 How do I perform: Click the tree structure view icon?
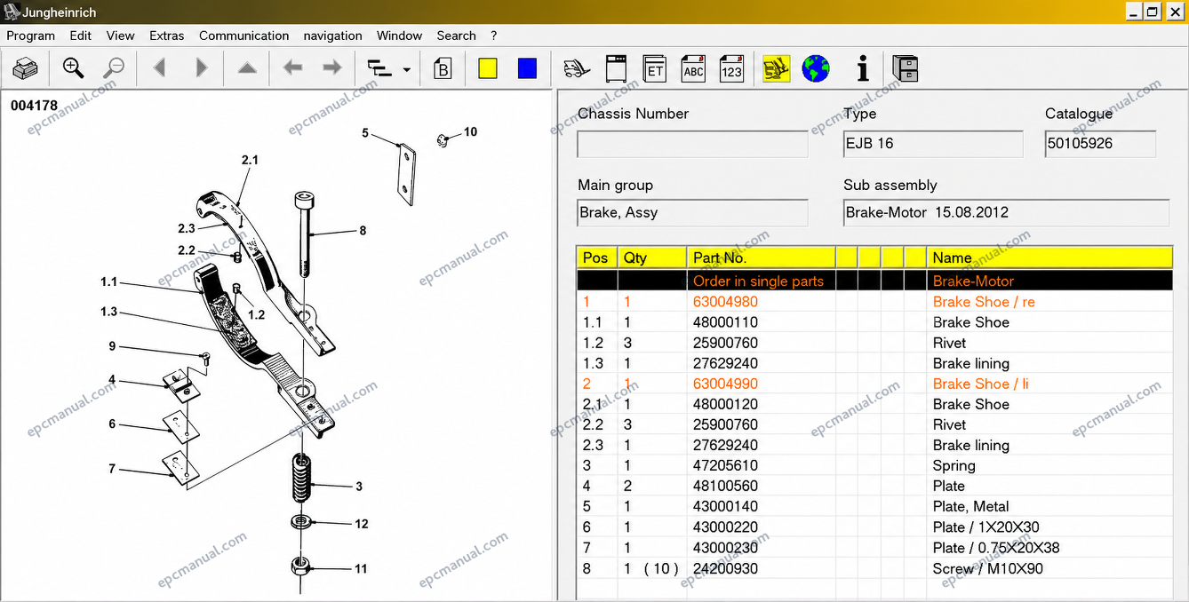click(x=380, y=68)
